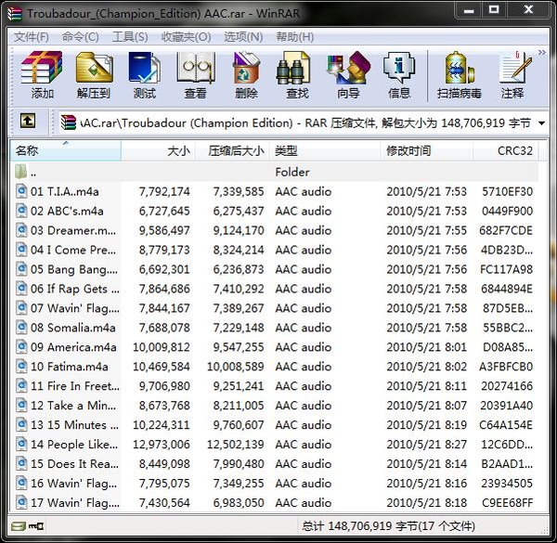557x543 pixels.
Task: Open the Tools (工具) menu
Action: pyautogui.click(x=130, y=36)
